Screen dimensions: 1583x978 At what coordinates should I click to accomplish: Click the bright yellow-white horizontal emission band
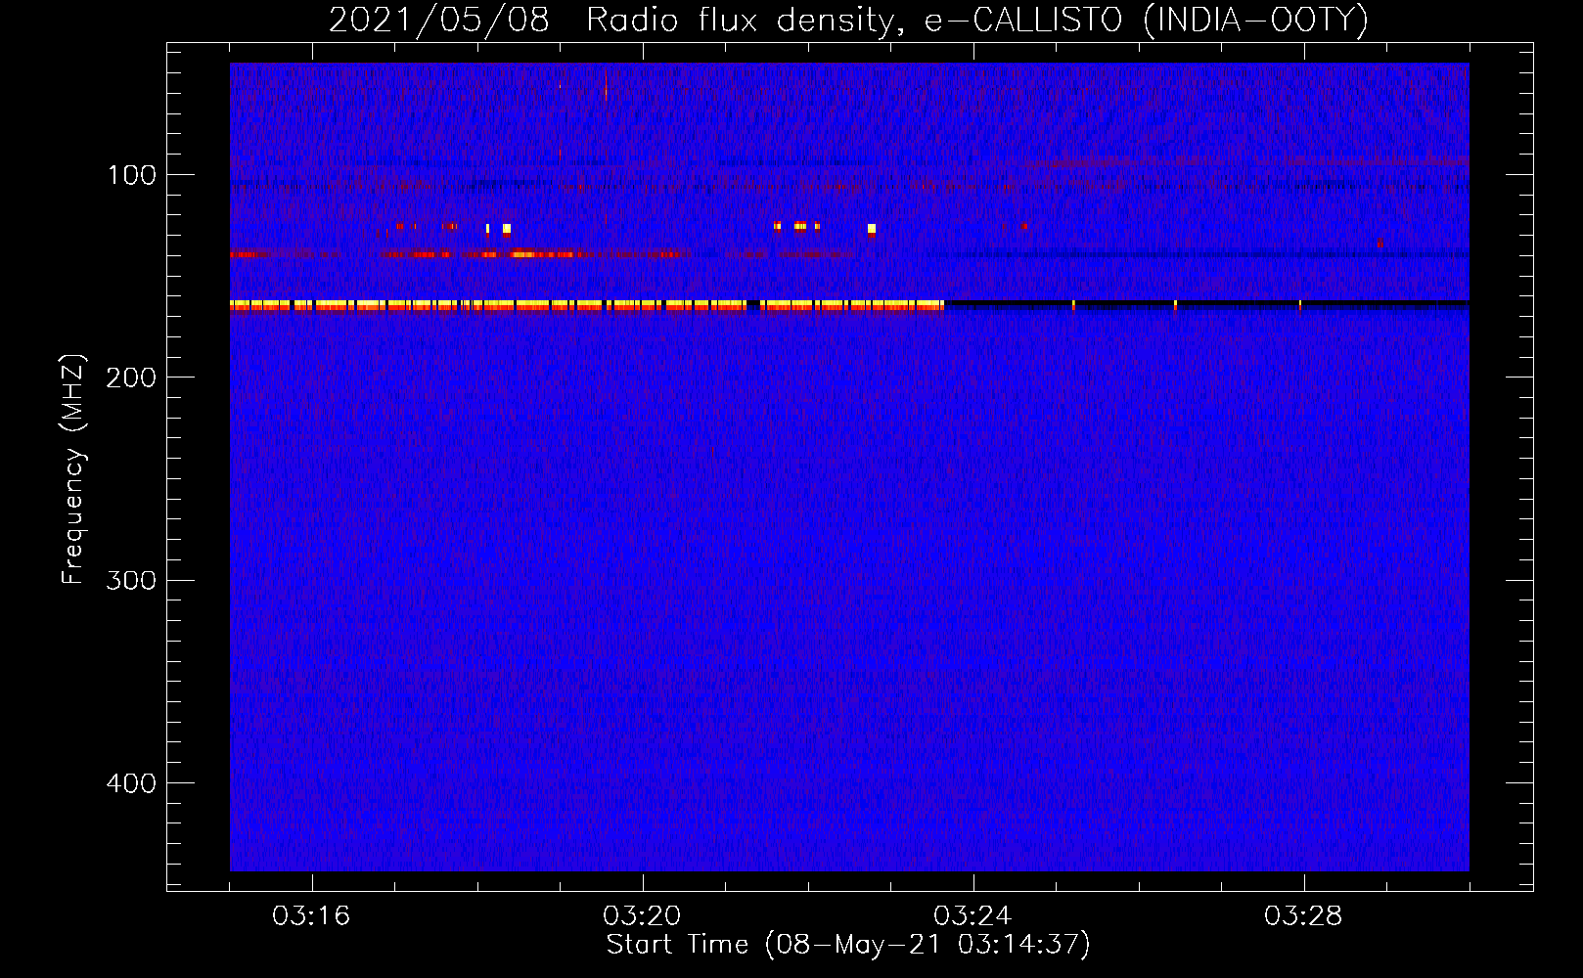[x=587, y=305]
